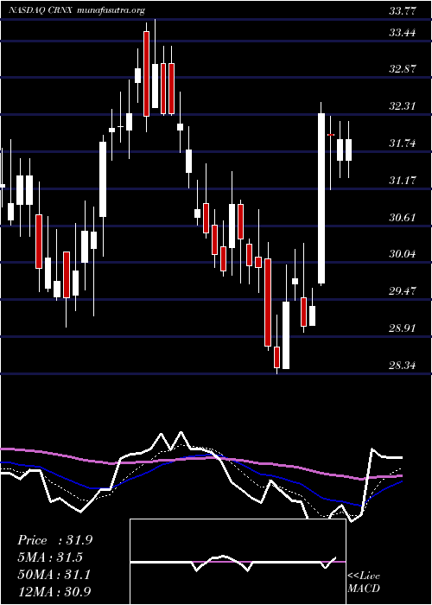The image size is (432, 605).
Task: Click the 5MA : 31.5 readout
Action: pos(51,557)
